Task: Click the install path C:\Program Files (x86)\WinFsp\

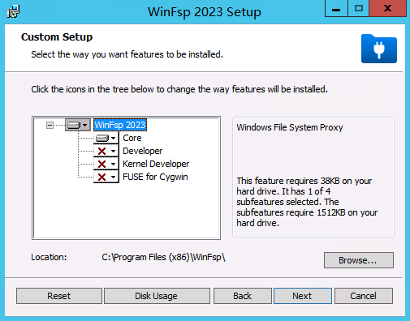Action: point(163,257)
